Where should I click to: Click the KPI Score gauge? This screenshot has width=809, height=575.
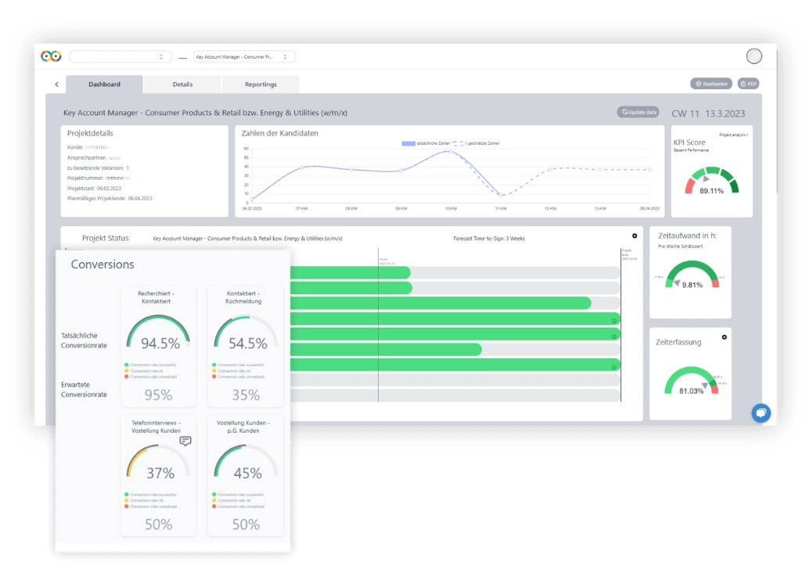click(711, 181)
